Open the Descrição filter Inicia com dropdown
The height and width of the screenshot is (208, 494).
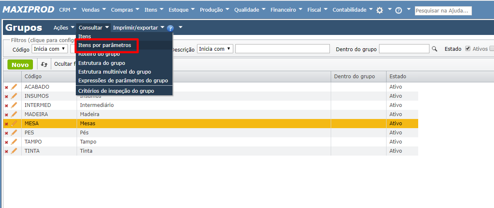pos(215,49)
